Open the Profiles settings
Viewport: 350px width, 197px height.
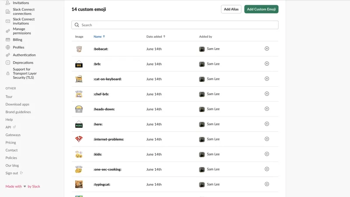click(x=18, y=47)
